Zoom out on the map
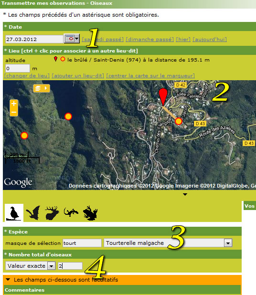 coord(14,112)
